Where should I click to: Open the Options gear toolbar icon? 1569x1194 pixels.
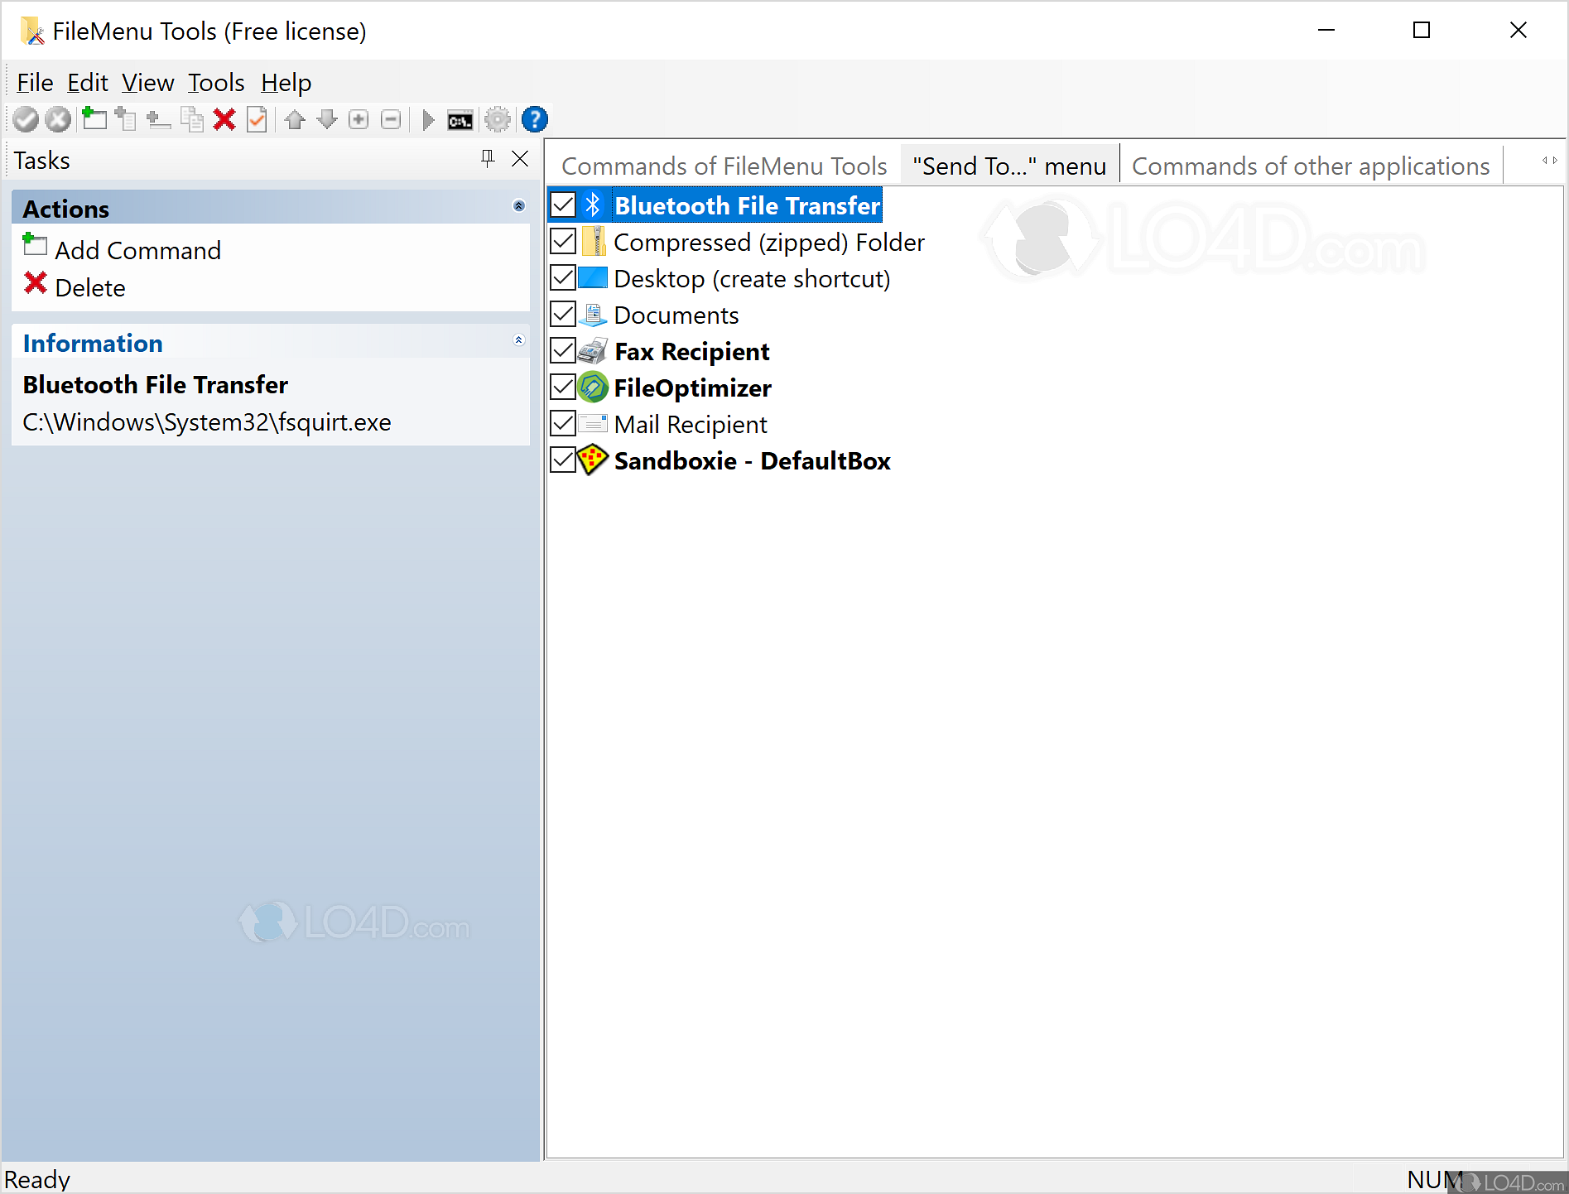click(x=498, y=119)
